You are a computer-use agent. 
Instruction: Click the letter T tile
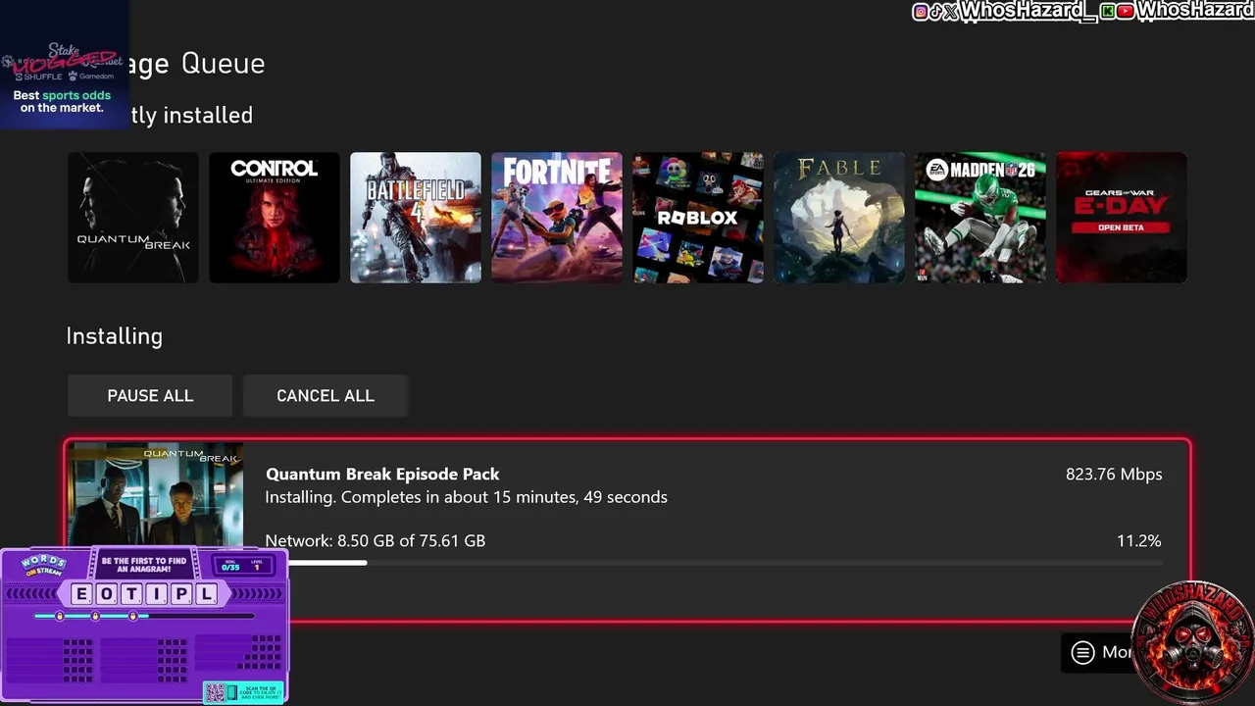131,594
